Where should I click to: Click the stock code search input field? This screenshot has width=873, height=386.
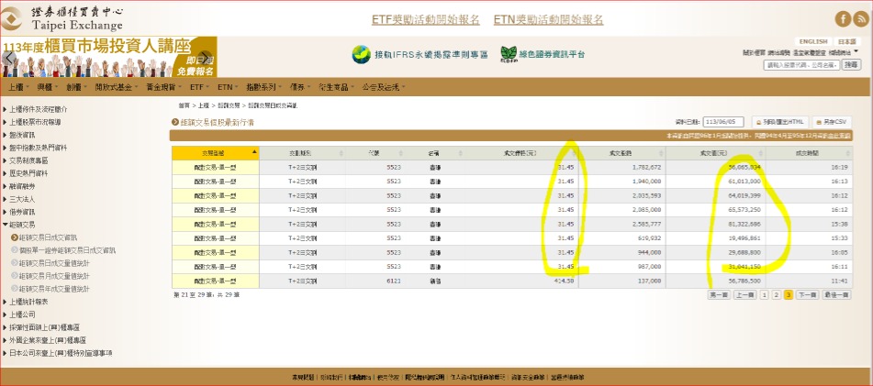(x=801, y=65)
